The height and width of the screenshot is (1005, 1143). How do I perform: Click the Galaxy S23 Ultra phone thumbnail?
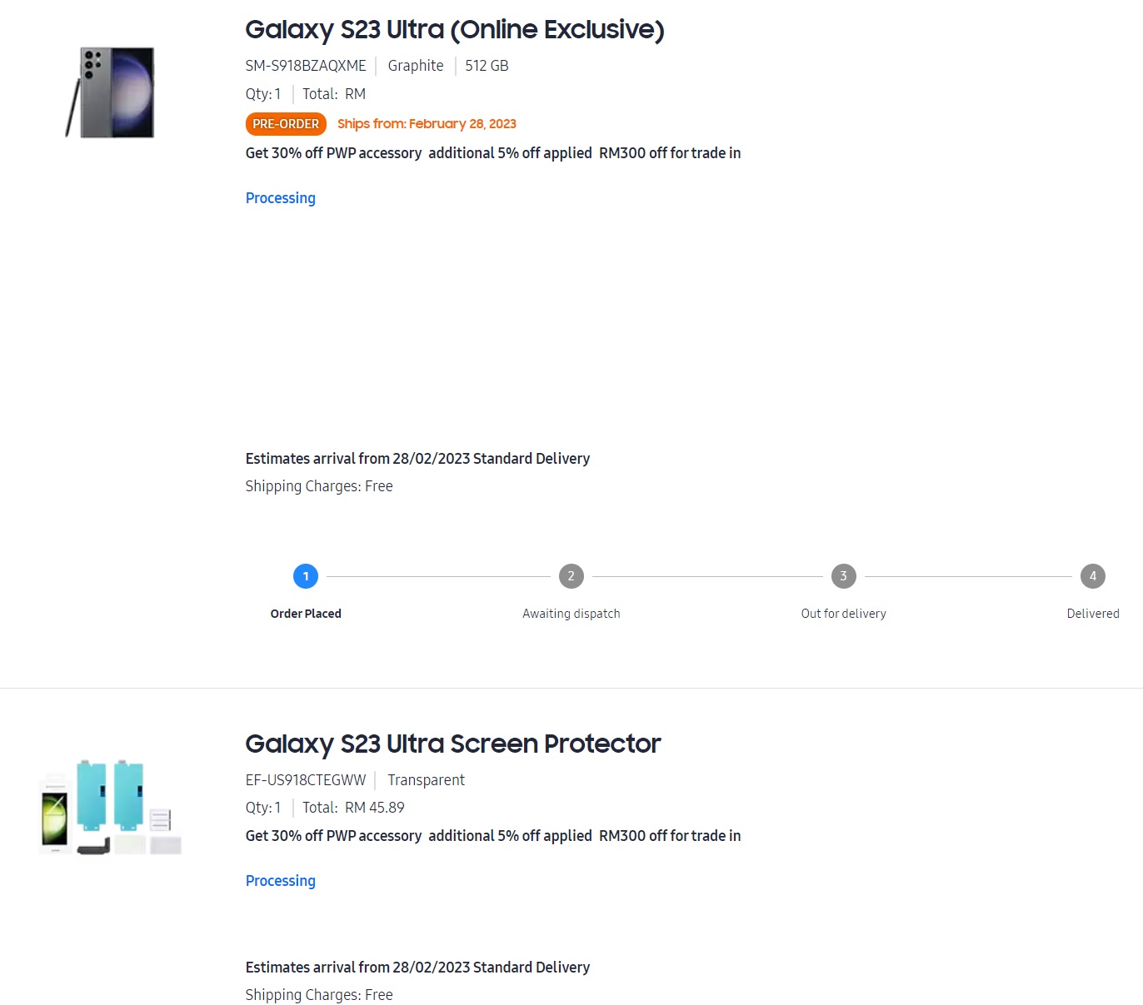click(x=110, y=92)
